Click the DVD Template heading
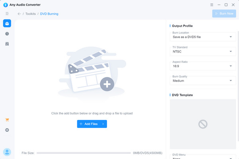Image resolution: width=239 pixels, height=159 pixels. [x=182, y=95]
